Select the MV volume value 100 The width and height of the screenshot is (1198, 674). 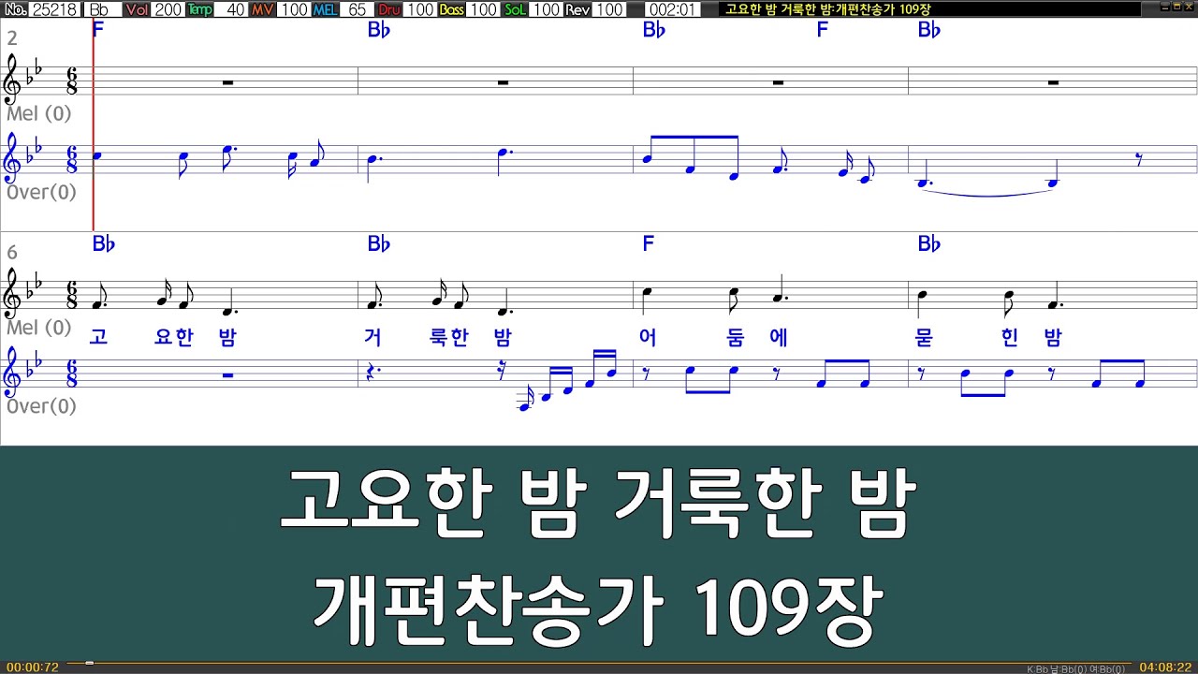tap(294, 9)
